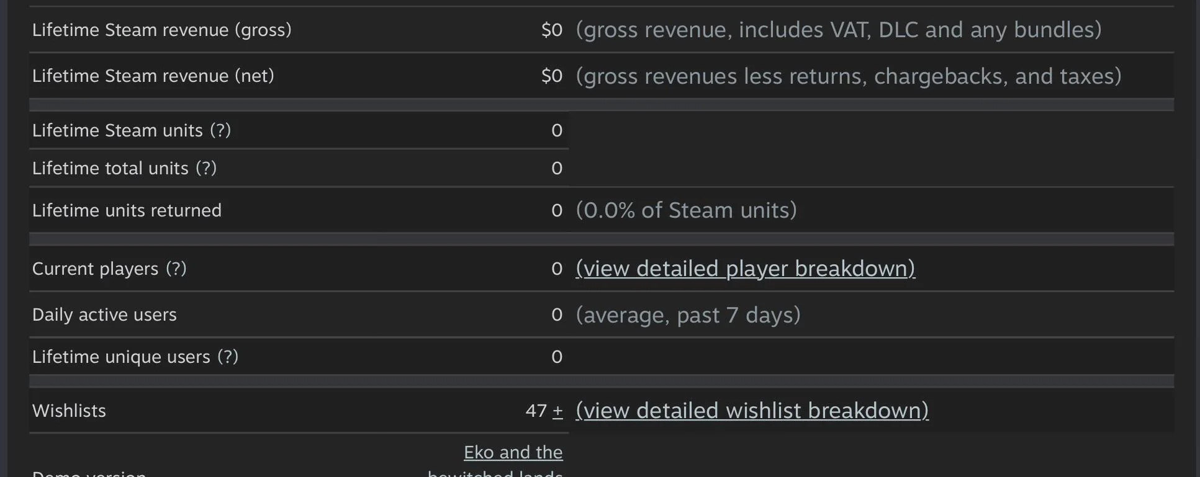Expand the wishlist plus-minus breakdown control
The image size is (1200, 477).
(x=557, y=410)
